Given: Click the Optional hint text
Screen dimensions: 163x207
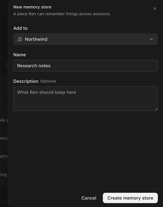Looking at the screenshot, I should click(x=48, y=81).
